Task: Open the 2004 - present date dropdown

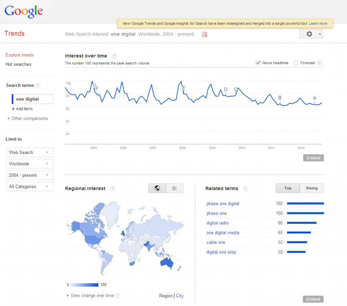Action: (x=30, y=175)
